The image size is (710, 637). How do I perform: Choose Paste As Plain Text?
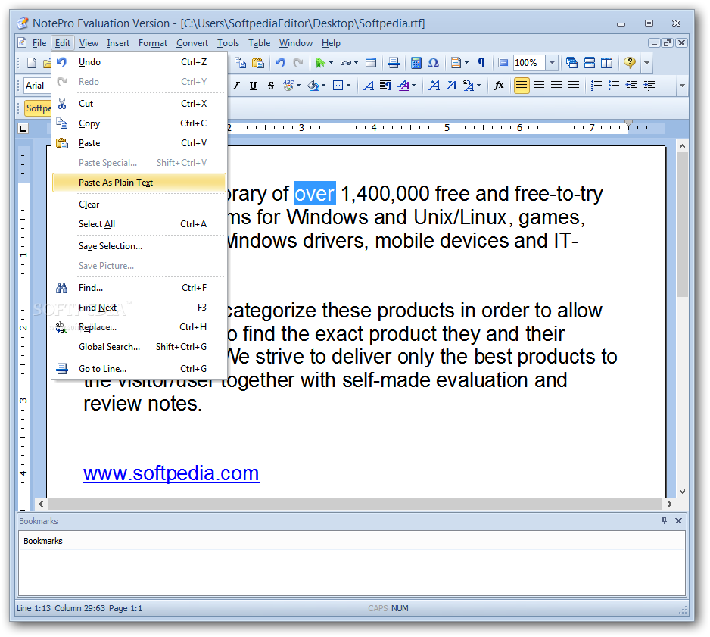click(139, 183)
